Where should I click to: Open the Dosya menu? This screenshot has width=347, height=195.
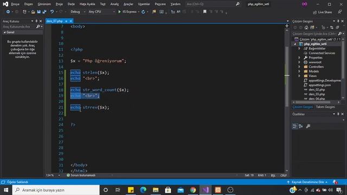pyautogui.click(x=15, y=4)
